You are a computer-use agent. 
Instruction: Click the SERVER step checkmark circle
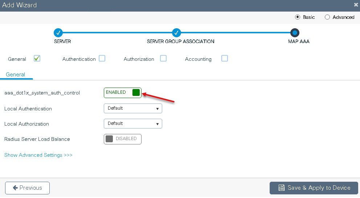click(58, 33)
